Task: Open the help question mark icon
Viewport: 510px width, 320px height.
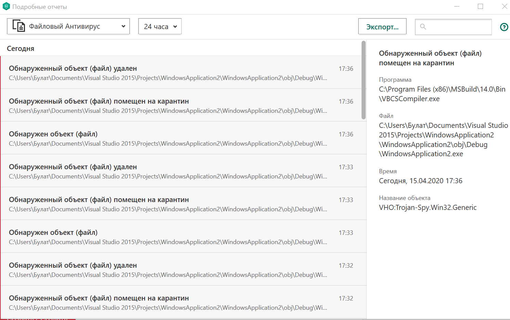Action: point(504,27)
